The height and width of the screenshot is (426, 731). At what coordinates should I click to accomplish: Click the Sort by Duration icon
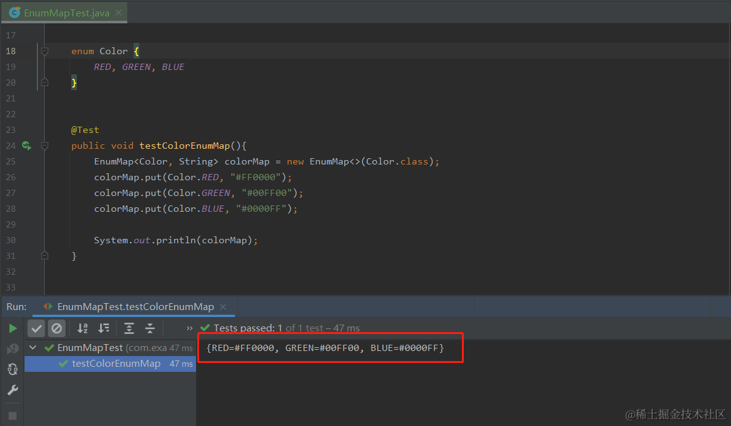point(104,328)
